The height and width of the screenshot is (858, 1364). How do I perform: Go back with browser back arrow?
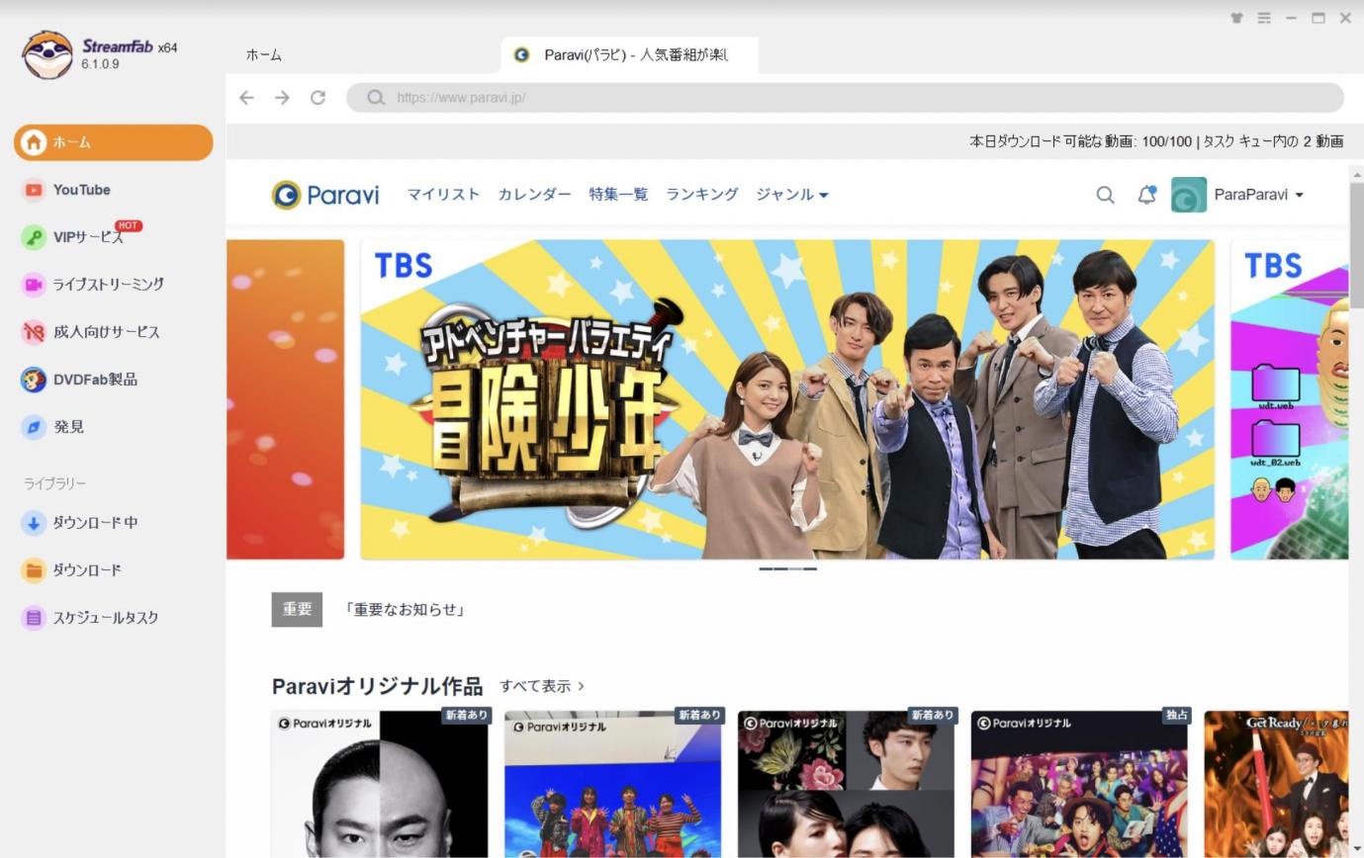246,98
